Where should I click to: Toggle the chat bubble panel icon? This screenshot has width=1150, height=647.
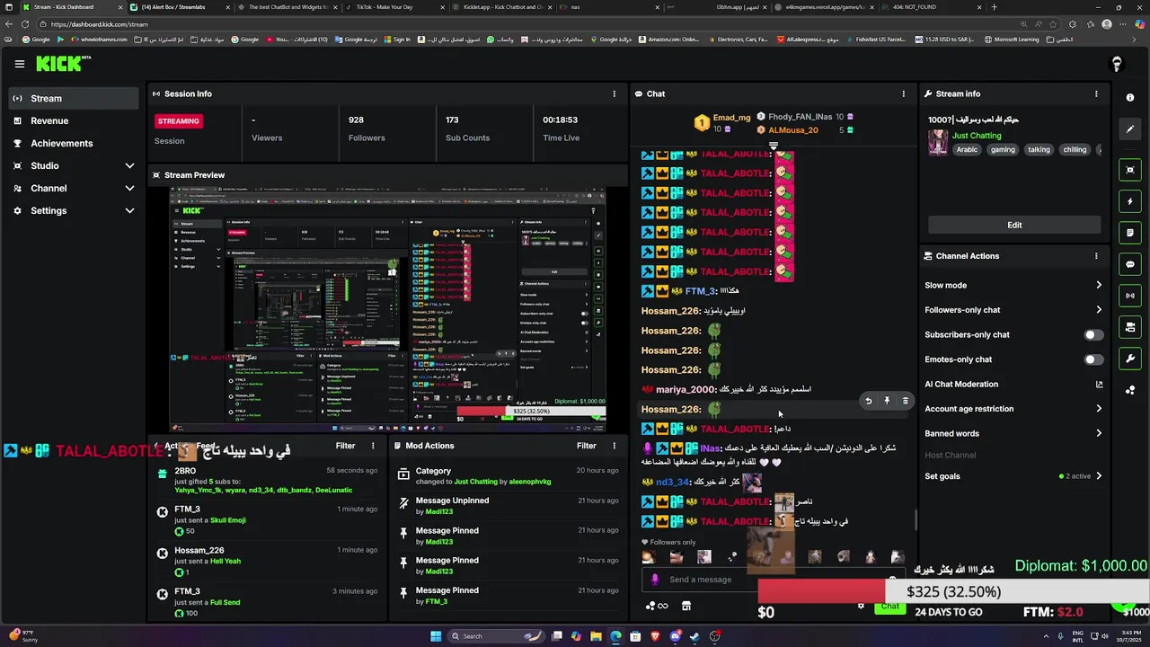pos(1130,264)
